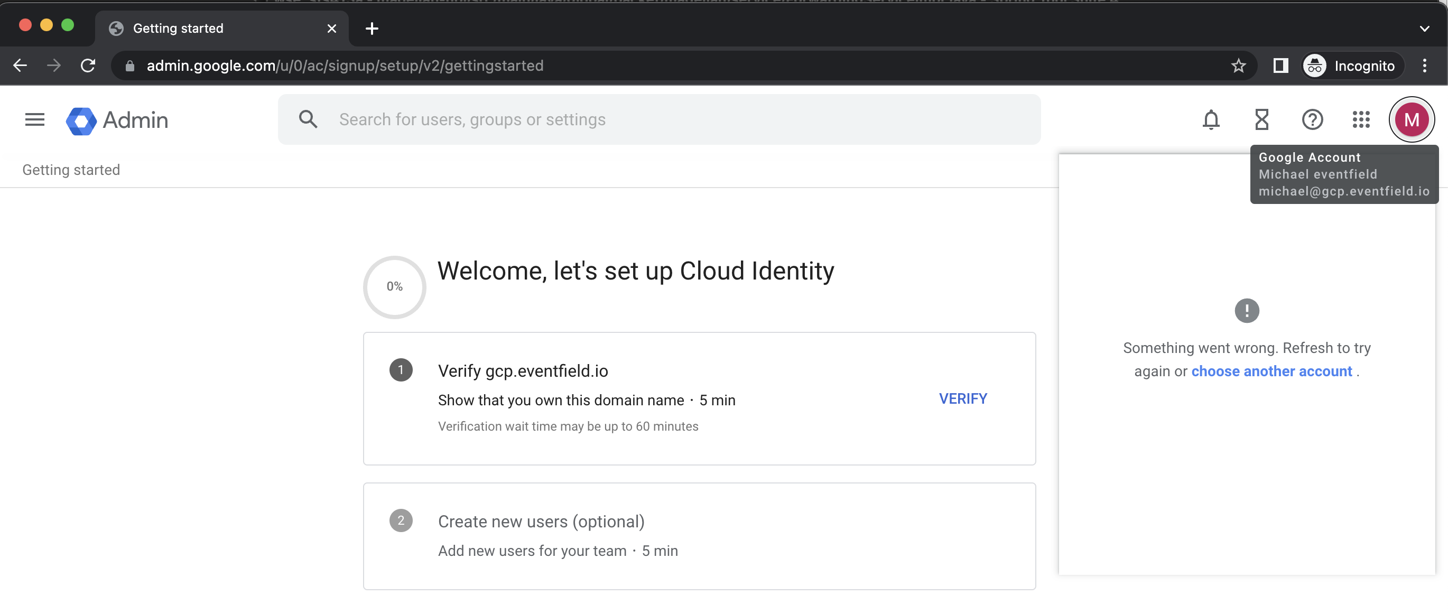Open notifications bell

[x=1211, y=120]
